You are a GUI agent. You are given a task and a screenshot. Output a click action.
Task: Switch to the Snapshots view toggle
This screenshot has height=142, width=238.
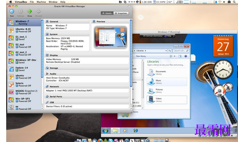(x=121, y=13)
